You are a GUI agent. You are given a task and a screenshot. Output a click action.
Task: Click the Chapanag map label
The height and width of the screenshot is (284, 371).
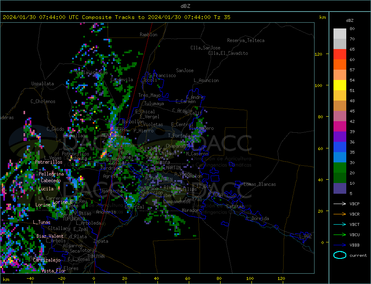pyautogui.click(x=176, y=146)
